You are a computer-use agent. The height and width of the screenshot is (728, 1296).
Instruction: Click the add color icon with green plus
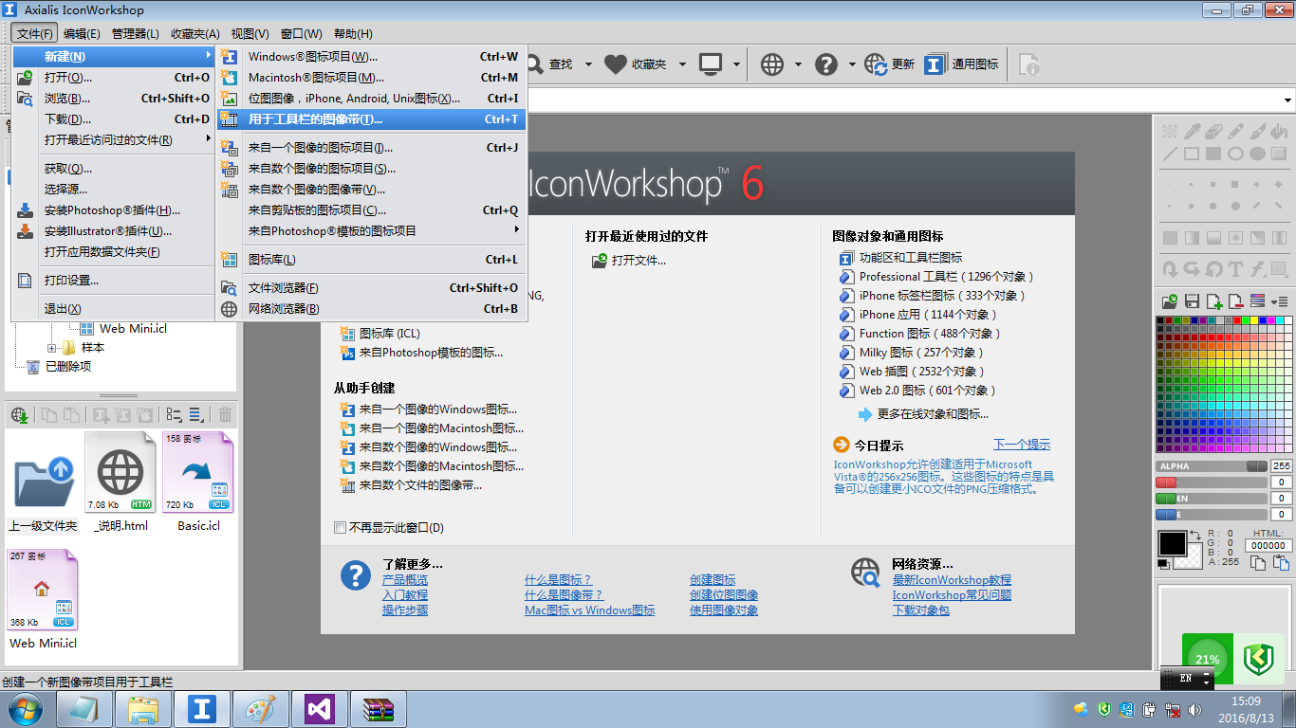pyautogui.click(x=1214, y=301)
